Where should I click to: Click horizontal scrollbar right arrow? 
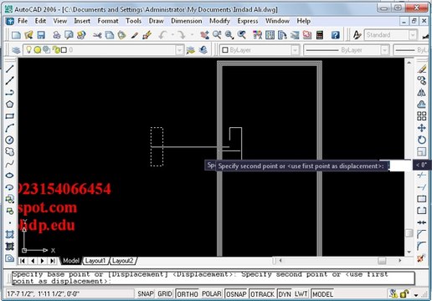(399, 260)
